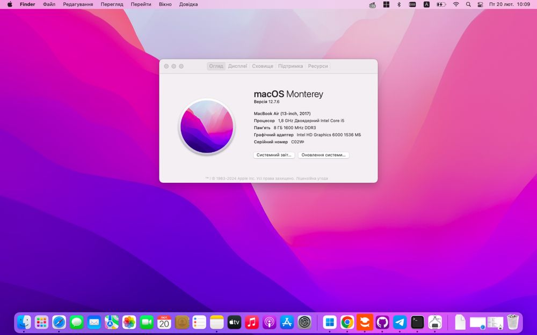Launch Terminal from the Dock
This screenshot has height=335, width=537.
click(417, 322)
